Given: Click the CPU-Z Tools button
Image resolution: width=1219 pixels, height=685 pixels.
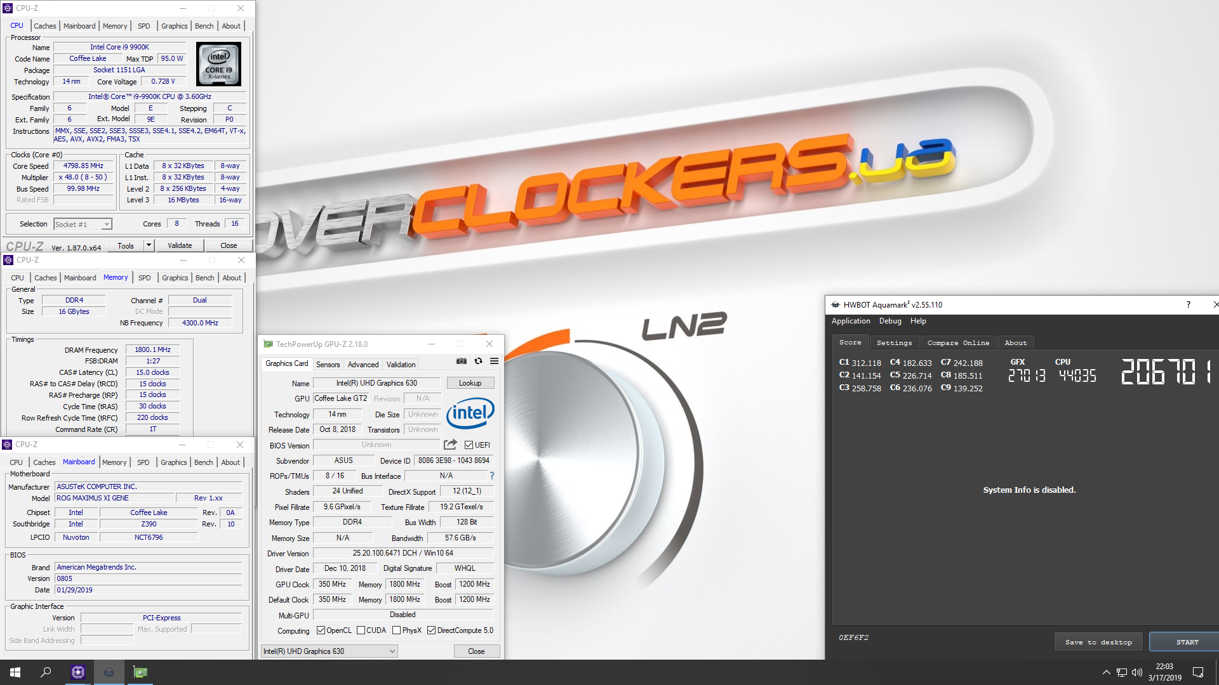Looking at the screenshot, I should (126, 245).
